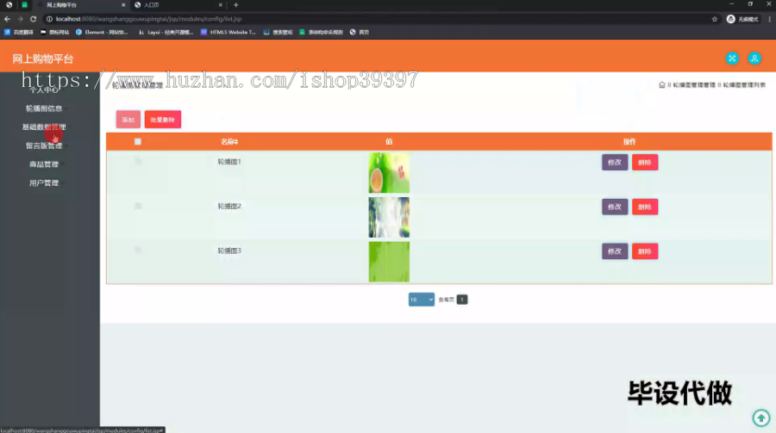
Task: Click the home icon in the breadcrumb
Action: click(661, 85)
